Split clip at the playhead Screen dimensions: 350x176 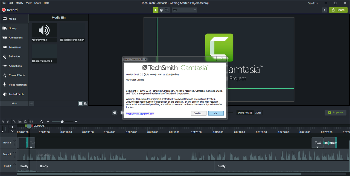(x=31, y=122)
